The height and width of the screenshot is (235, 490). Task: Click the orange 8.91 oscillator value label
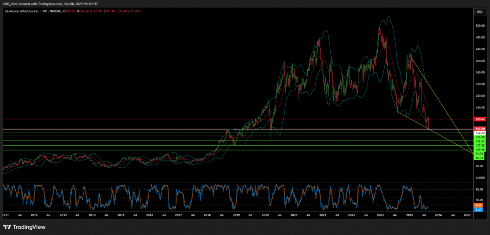click(479, 205)
